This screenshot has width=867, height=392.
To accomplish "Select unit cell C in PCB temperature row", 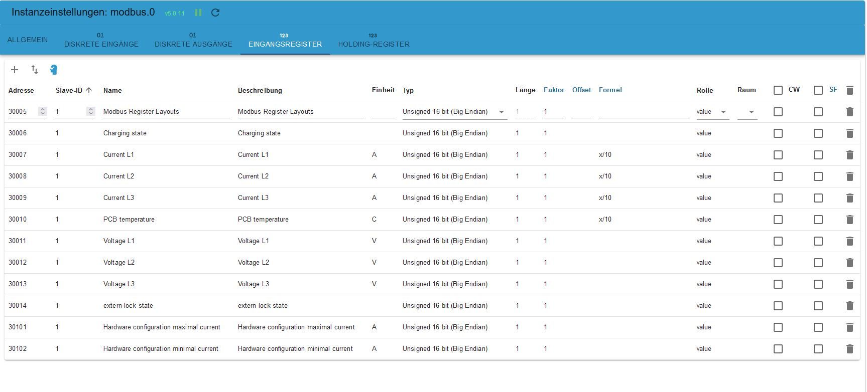I will (x=374, y=220).
